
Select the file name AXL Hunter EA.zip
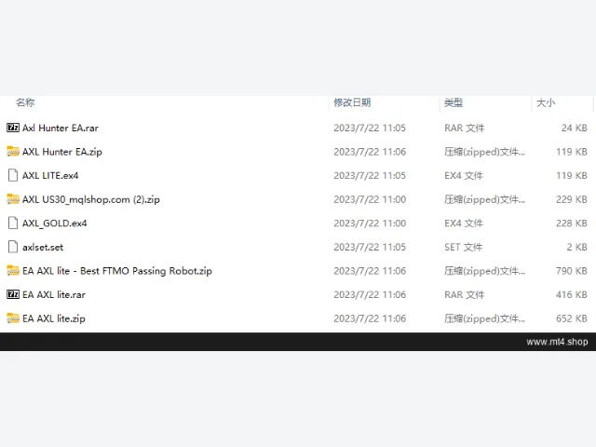tap(62, 152)
